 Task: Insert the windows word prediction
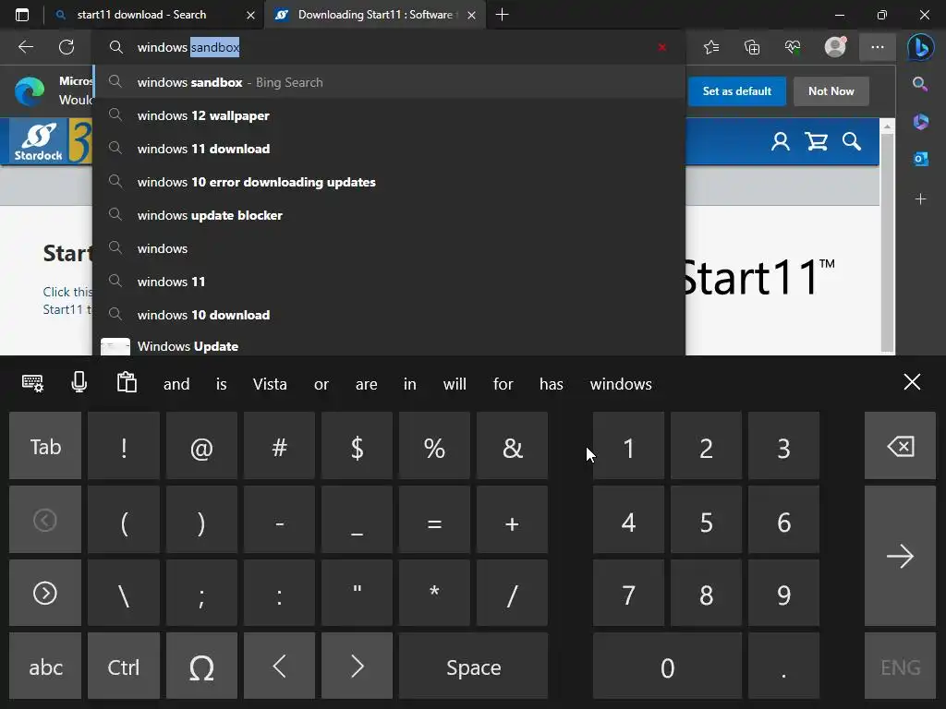point(621,384)
